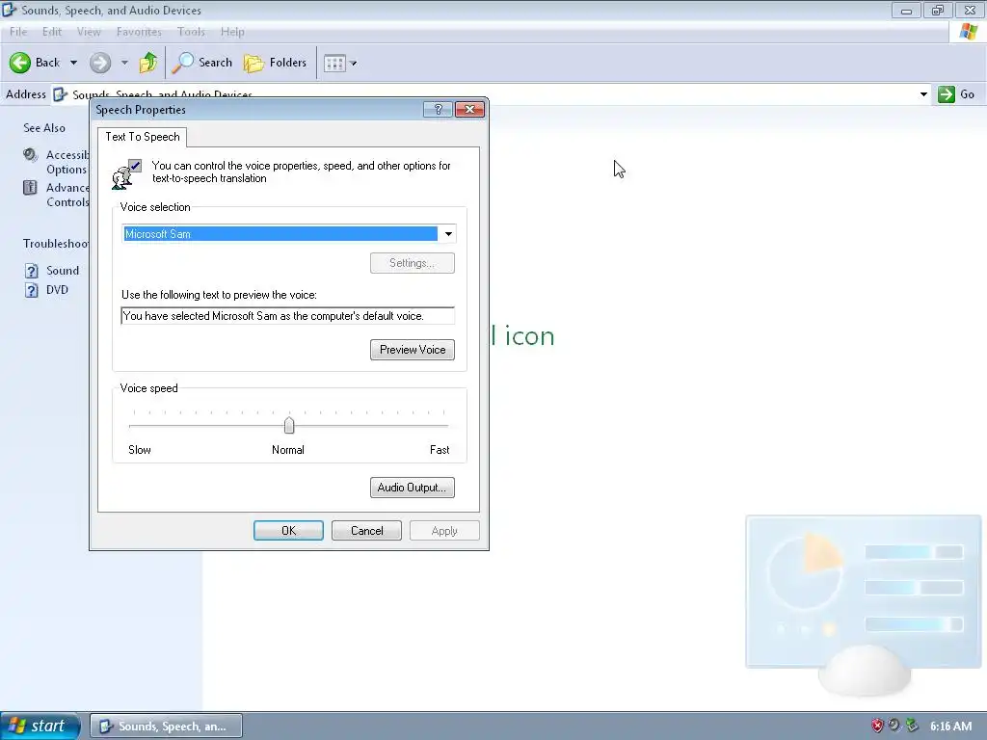Click the text-to-speech speaker icon in the dialog
Viewport: 987px width, 740px height.
pyautogui.click(x=126, y=174)
